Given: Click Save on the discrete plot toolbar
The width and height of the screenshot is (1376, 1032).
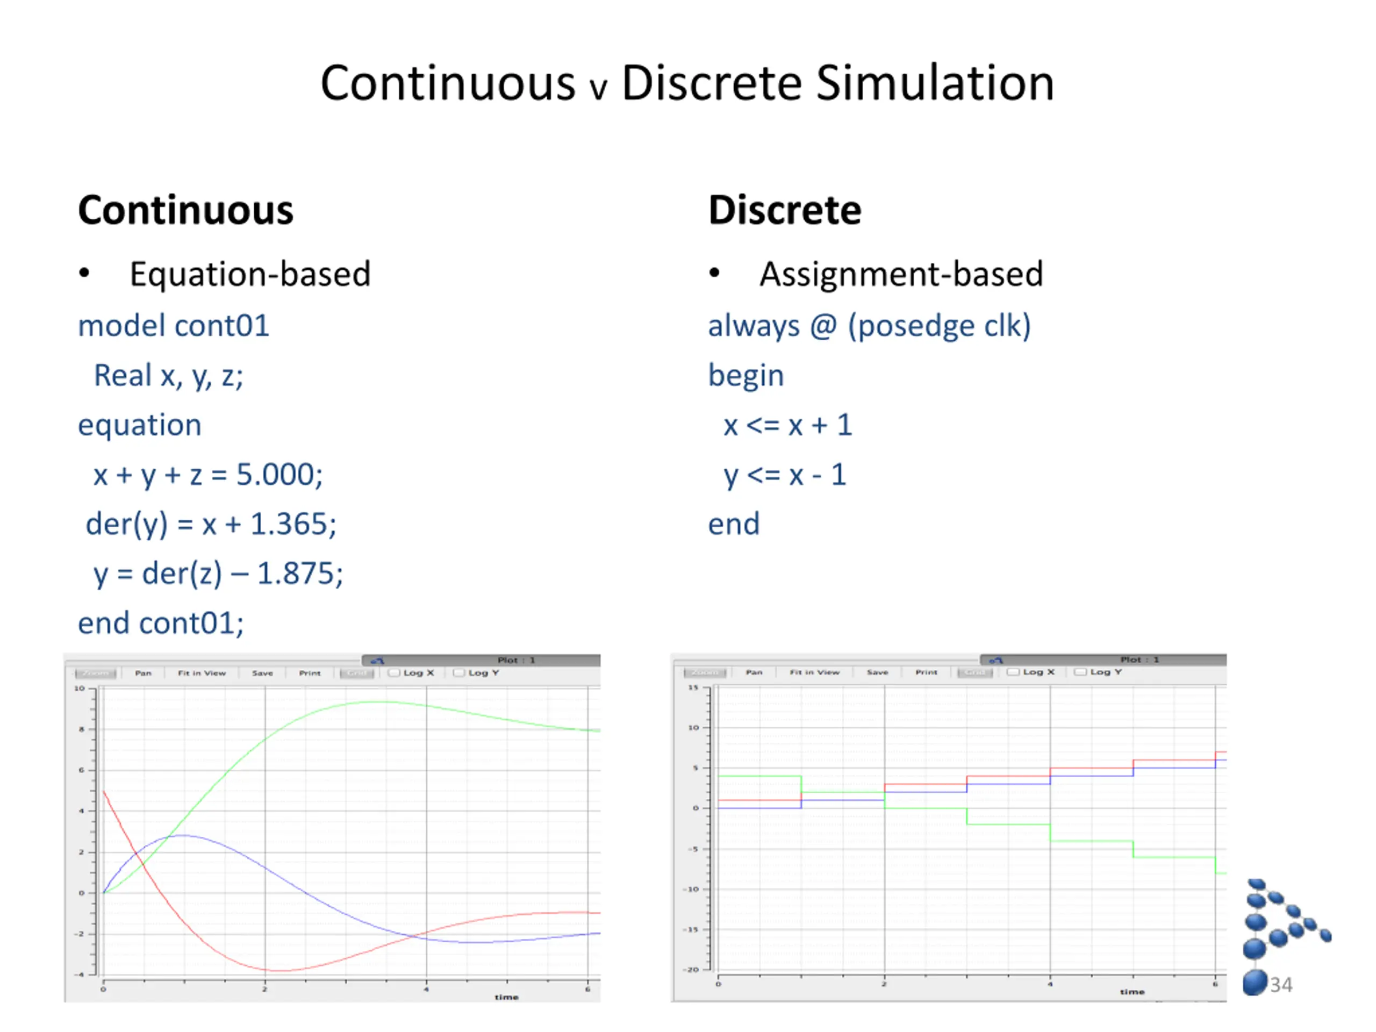Looking at the screenshot, I should [x=877, y=672].
